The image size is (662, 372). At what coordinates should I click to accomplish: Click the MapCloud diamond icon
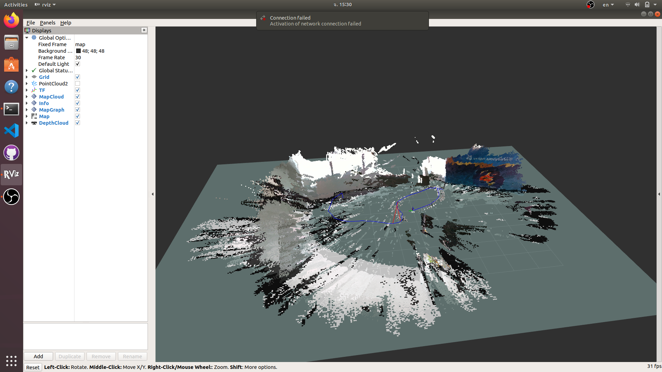(34, 97)
